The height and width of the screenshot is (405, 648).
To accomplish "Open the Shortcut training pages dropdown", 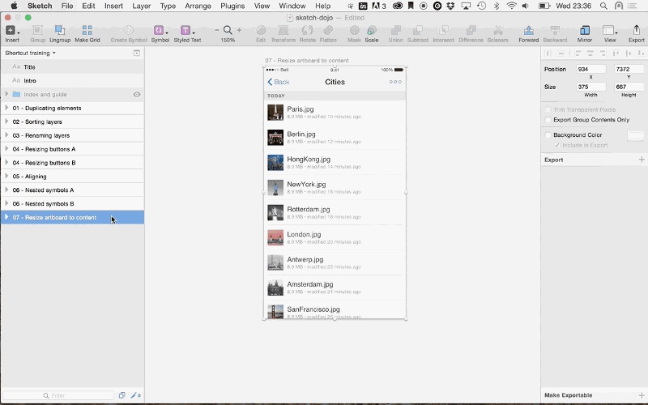I will (x=31, y=53).
